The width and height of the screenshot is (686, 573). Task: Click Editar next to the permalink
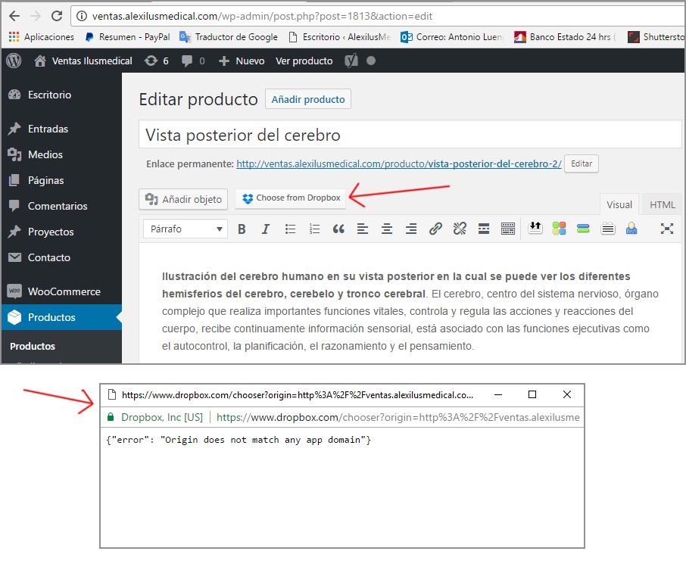[582, 163]
